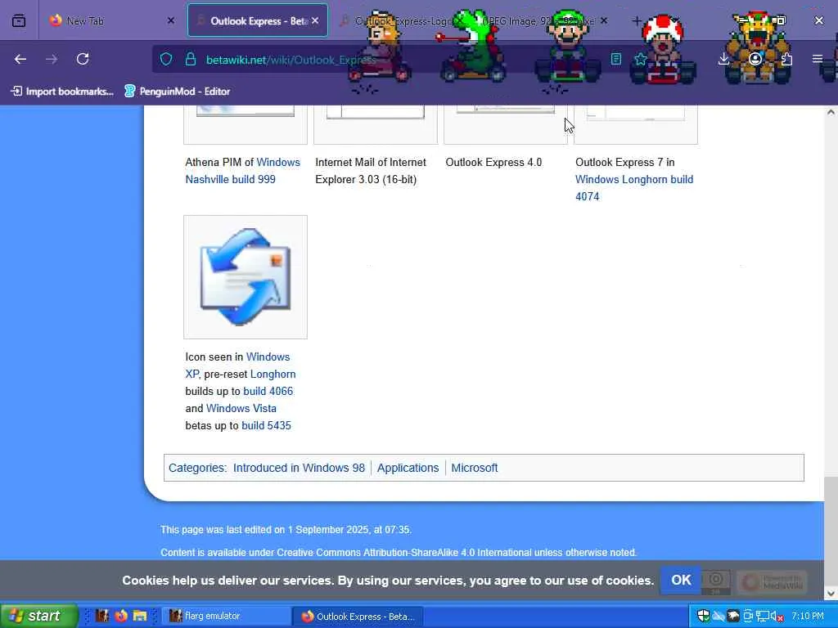
Task: Open the Outlook Express icon thumbnail image
Action: pos(246,276)
